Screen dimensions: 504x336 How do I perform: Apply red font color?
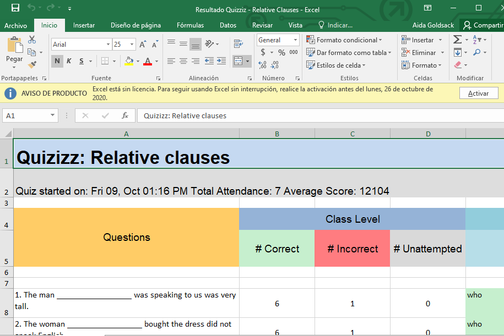(x=148, y=61)
